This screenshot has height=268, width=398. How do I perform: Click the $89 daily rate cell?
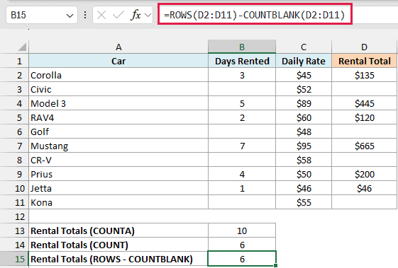click(304, 103)
